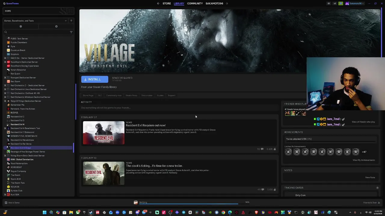Select Resident Evil 4 in library

coord(17,124)
